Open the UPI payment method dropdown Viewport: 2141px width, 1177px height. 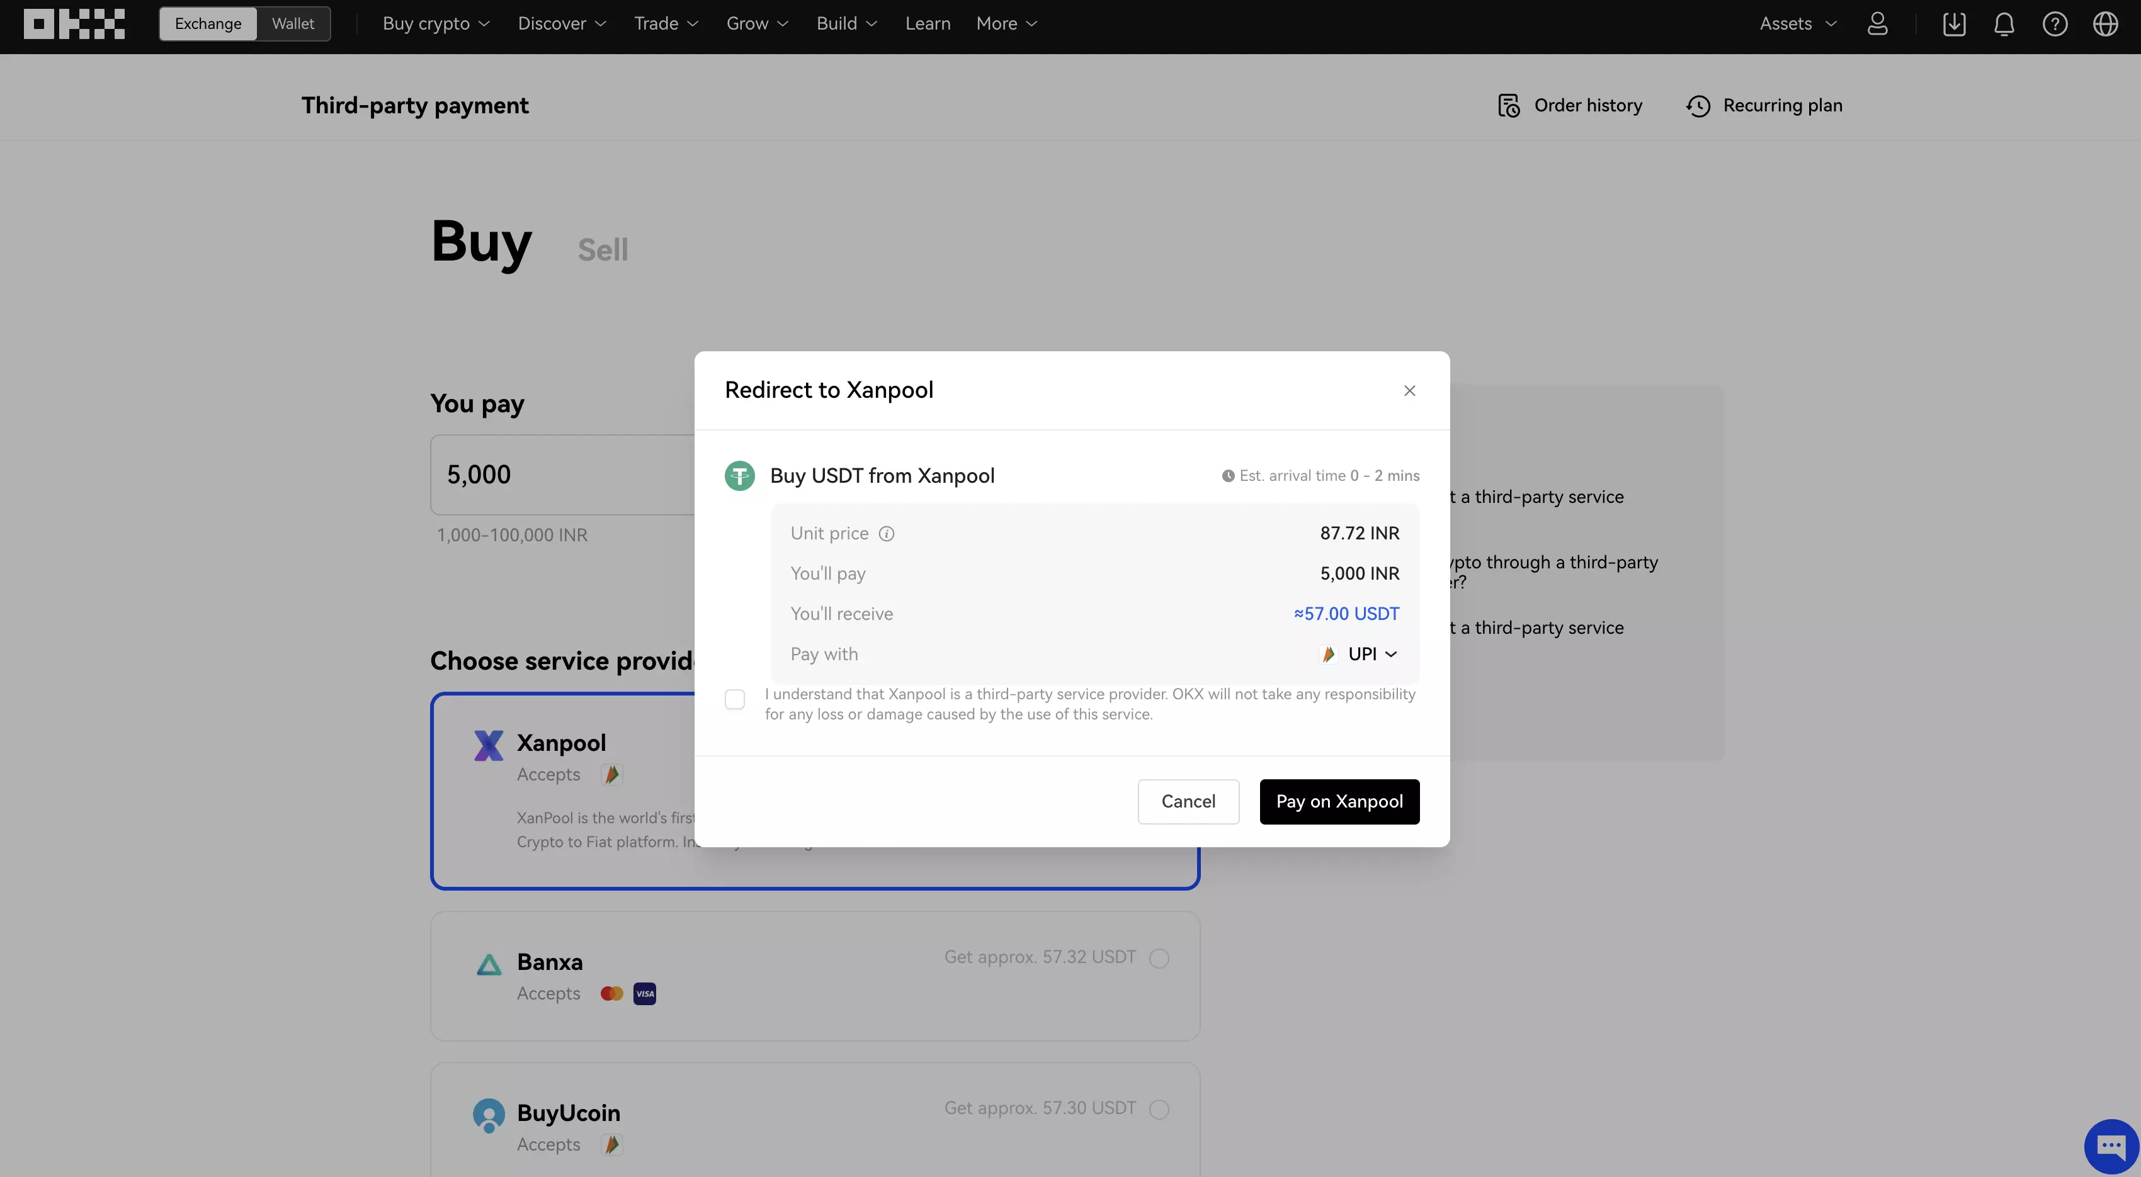click(x=1372, y=655)
